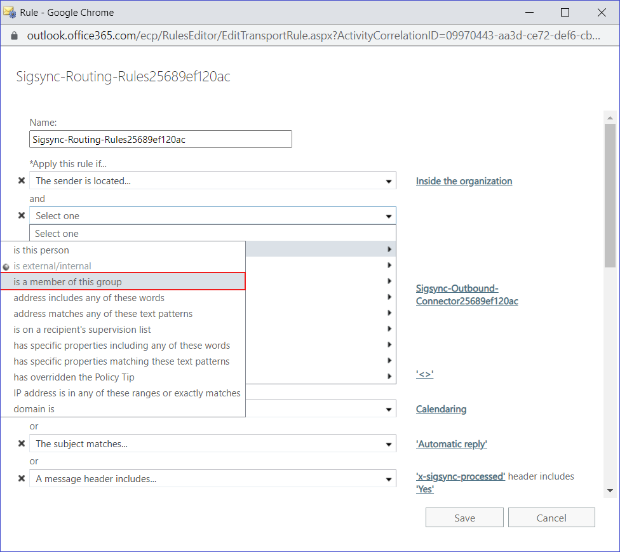
Task: Remove the 'Select one' condition row
Action: [x=21, y=216]
